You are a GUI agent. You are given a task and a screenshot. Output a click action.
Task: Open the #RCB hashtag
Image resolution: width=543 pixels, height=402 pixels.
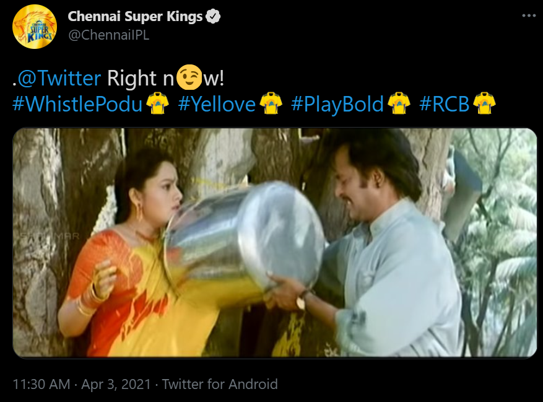[445, 103]
